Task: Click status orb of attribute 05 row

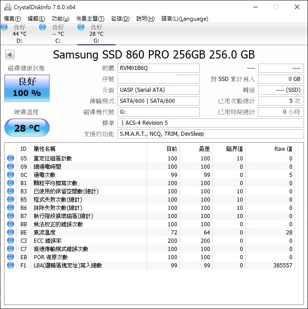Action: coord(11,158)
